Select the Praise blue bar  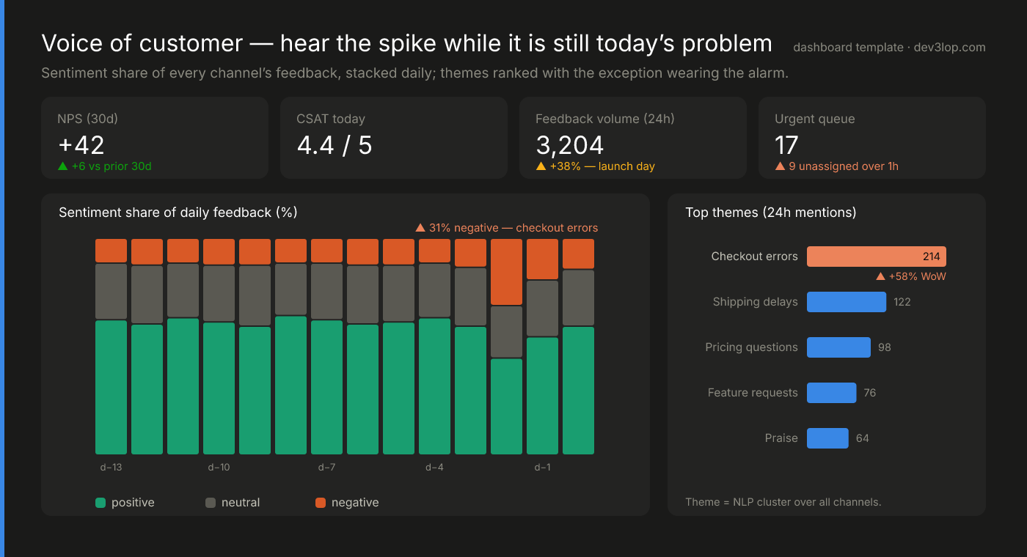827,438
